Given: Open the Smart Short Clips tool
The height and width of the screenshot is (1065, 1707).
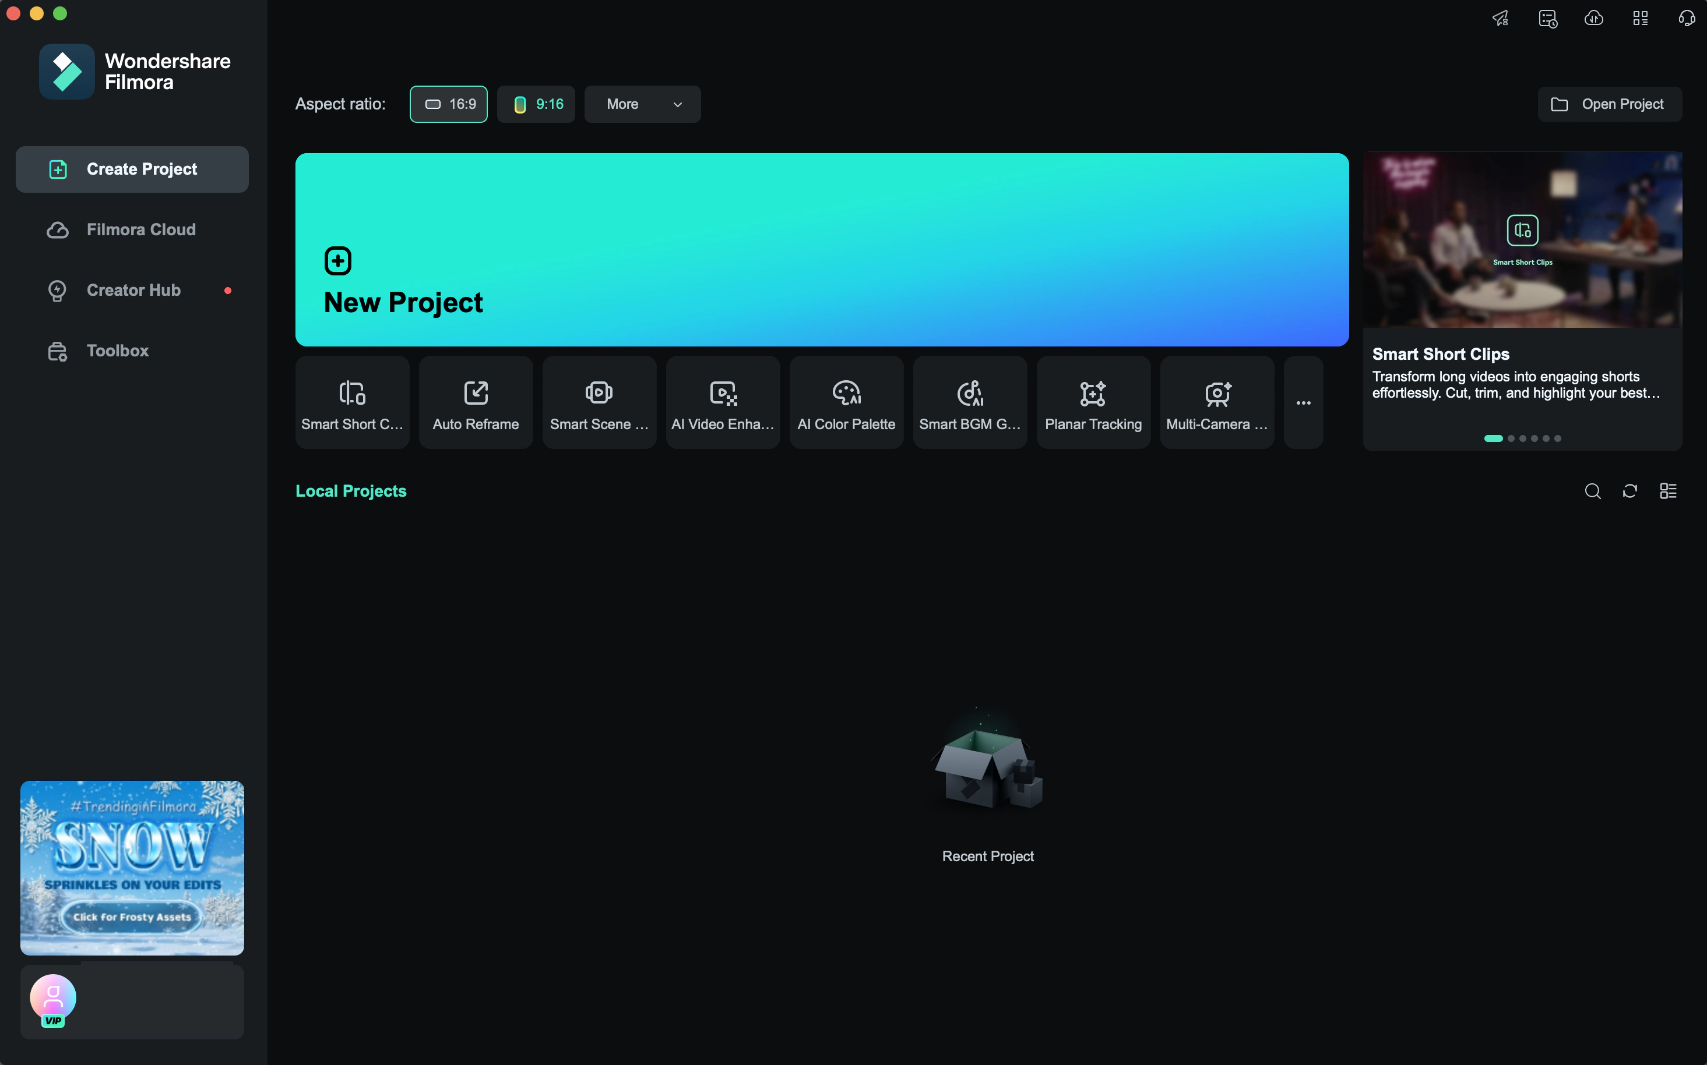Looking at the screenshot, I should (351, 402).
